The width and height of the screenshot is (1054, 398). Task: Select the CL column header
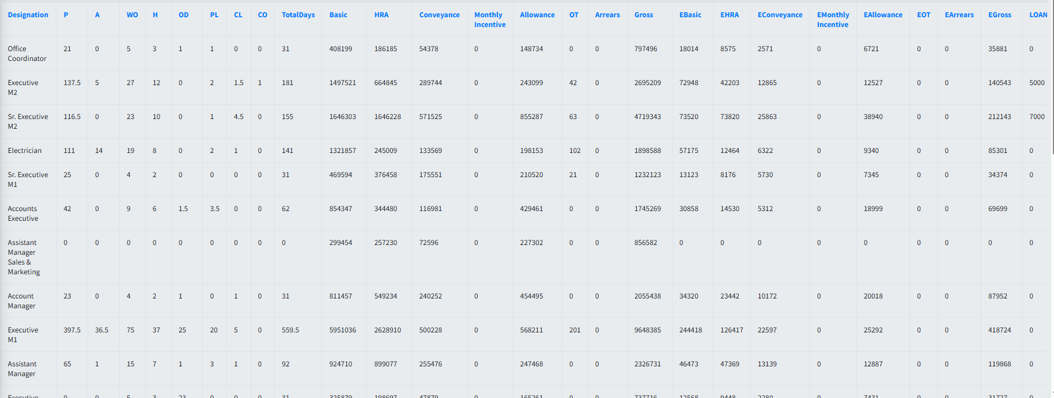click(x=238, y=15)
